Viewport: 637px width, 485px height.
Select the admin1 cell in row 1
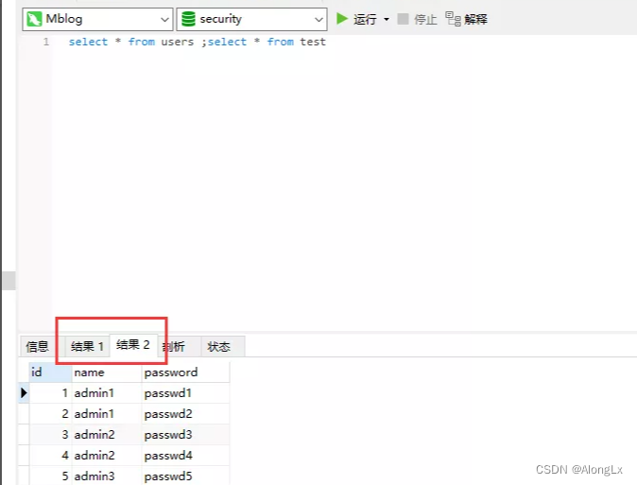pyautogui.click(x=107, y=393)
